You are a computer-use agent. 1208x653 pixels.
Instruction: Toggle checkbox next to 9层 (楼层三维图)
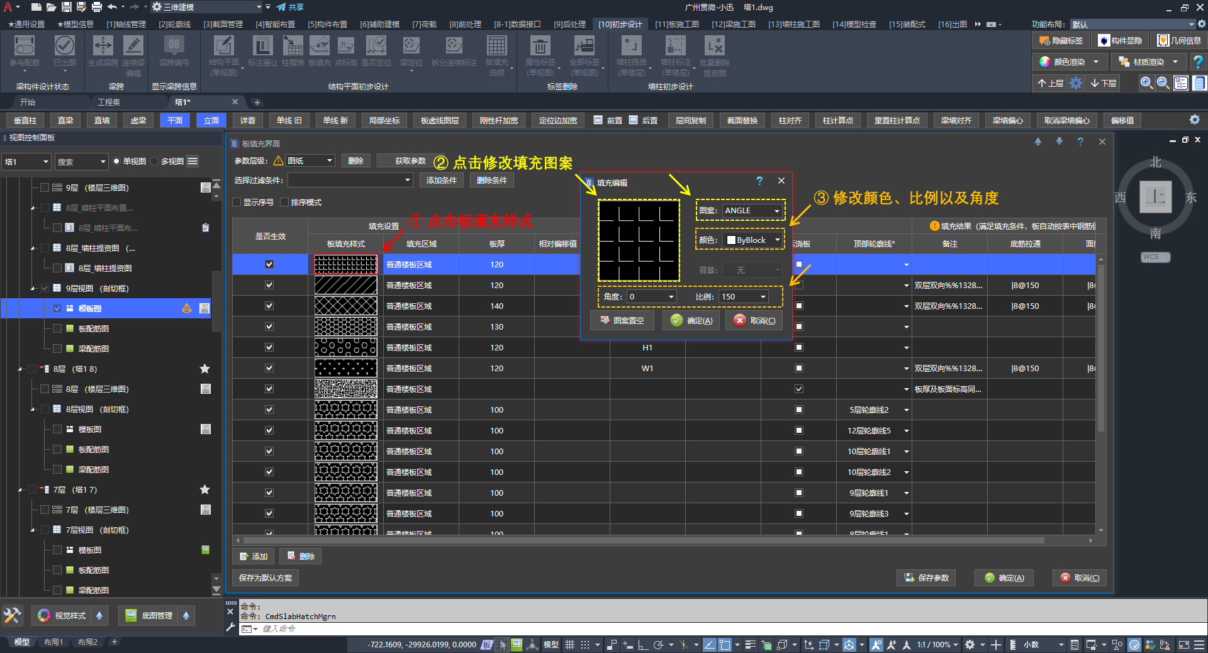pyautogui.click(x=45, y=187)
